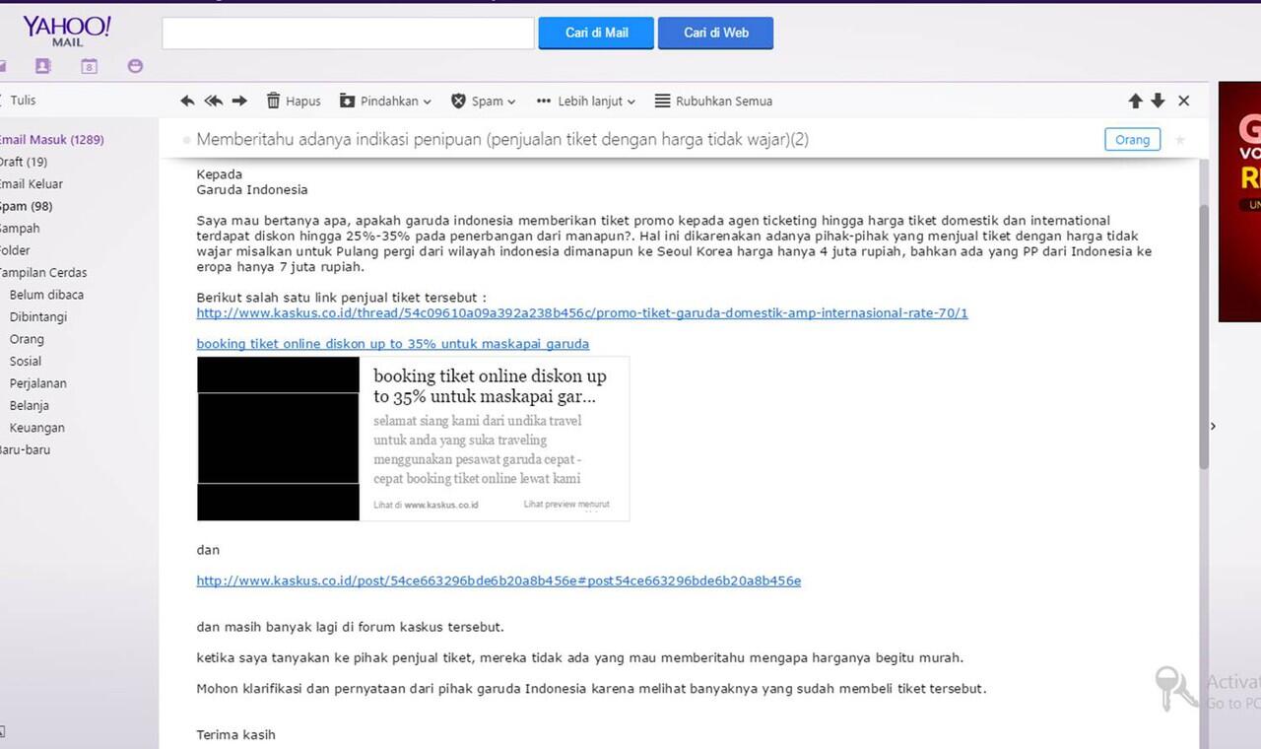Open Email Keluar folder

pos(32,184)
